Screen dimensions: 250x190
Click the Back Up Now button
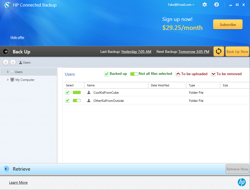coord(237,51)
